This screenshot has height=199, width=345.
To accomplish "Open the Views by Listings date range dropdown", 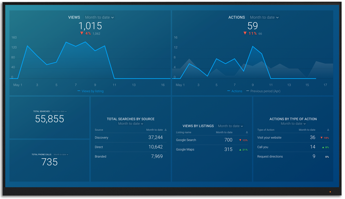I will pyautogui.click(x=230, y=126).
